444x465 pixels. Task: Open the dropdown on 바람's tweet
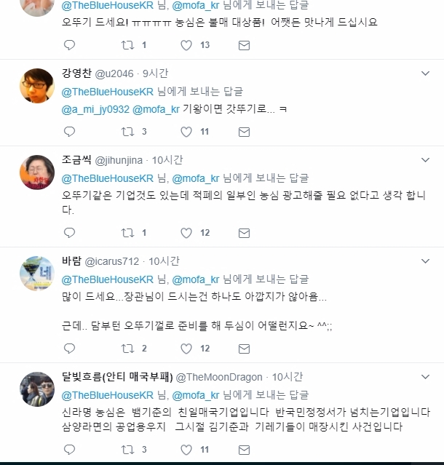click(427, 261)
